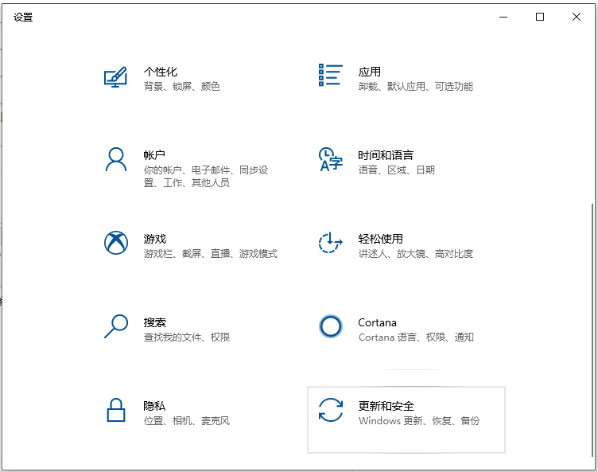Click the 应用 list icon
598x472 pixels.
(330, 76)
